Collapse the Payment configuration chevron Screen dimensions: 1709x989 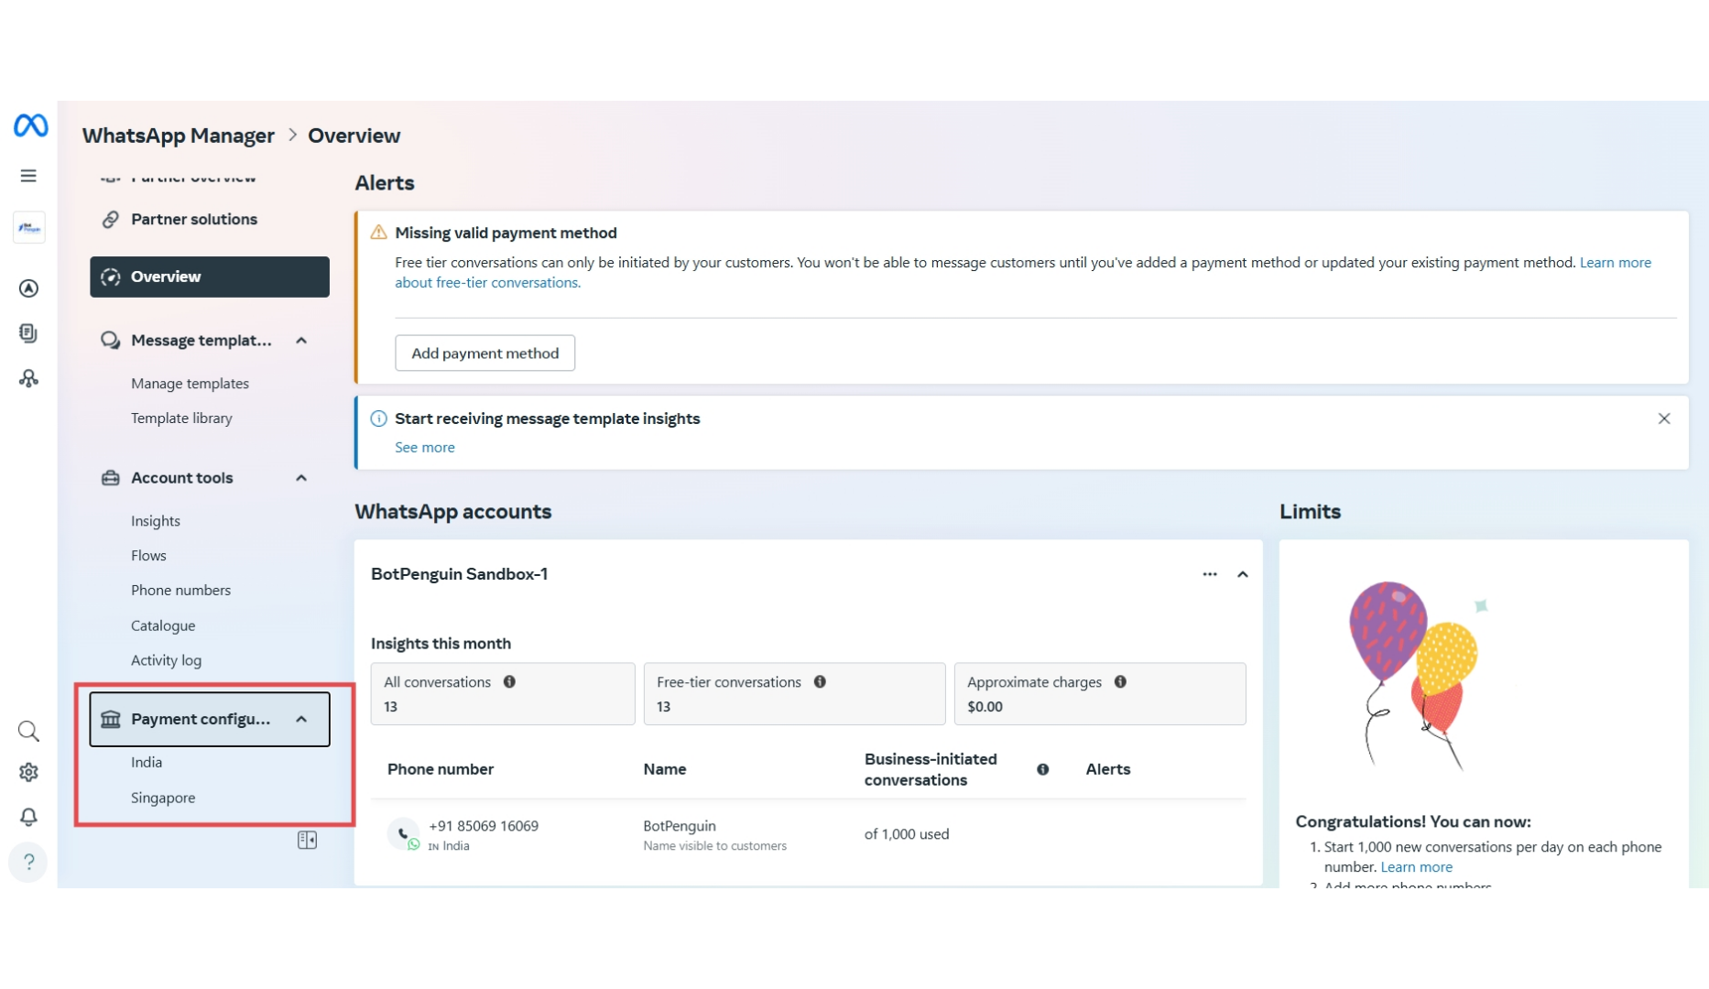(301, 719)
